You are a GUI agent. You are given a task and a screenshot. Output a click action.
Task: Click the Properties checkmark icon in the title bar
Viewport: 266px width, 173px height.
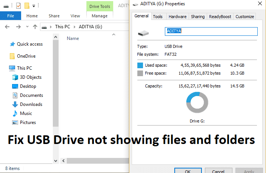point(18,6)
